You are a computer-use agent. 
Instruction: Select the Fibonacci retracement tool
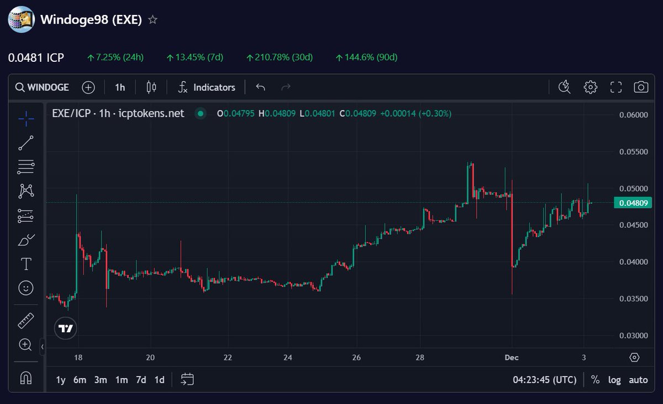pyautogui.click(x=26, y=167)
